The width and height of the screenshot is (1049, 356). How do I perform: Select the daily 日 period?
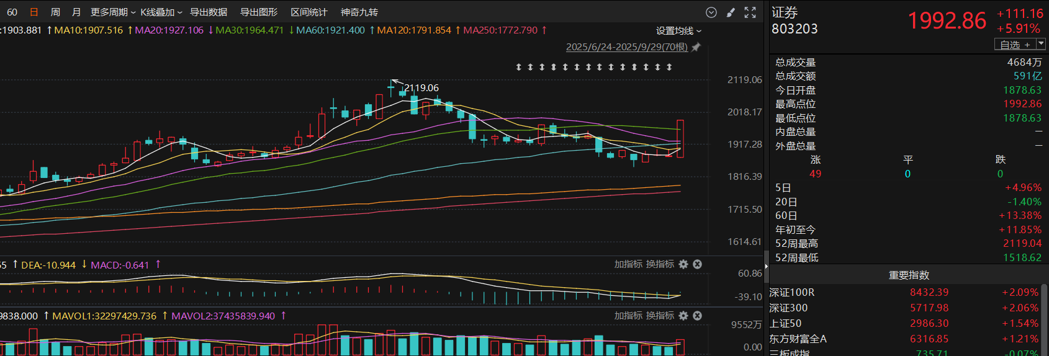34,12
